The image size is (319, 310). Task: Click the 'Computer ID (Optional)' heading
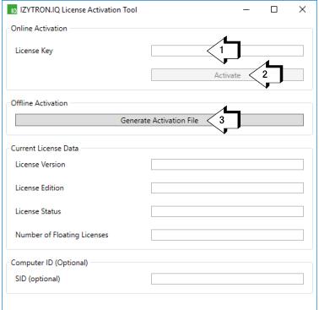click(49, 263)
